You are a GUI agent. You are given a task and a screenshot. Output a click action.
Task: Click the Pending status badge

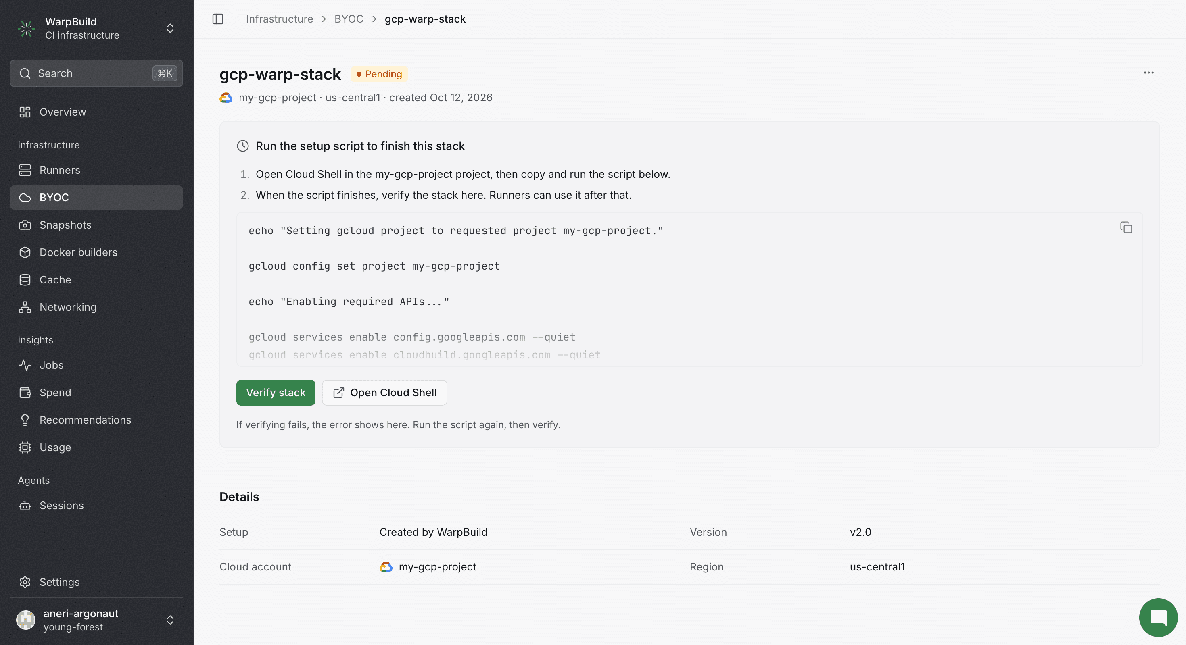tap(379, 74)
